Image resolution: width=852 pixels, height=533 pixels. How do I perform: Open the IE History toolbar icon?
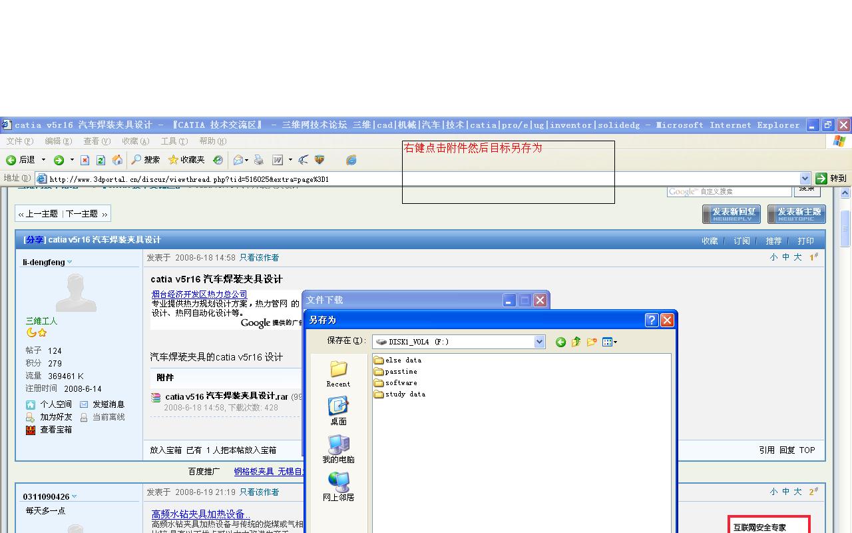pos(218,160)
